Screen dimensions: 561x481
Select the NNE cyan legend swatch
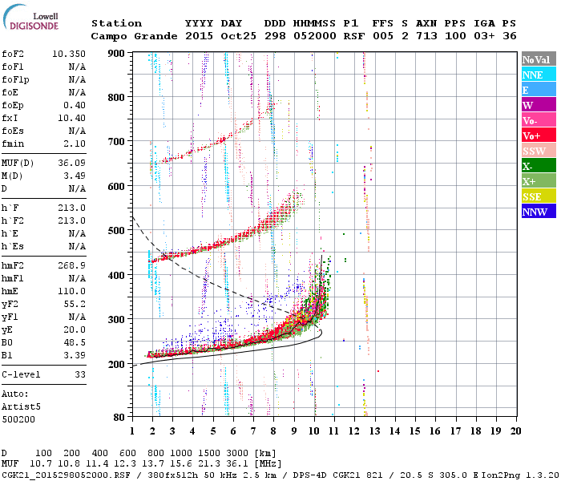(539, 75)
